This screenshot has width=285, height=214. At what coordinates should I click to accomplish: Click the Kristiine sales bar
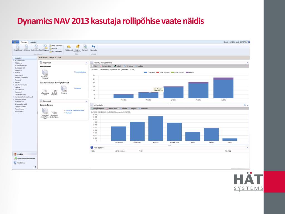156,128
